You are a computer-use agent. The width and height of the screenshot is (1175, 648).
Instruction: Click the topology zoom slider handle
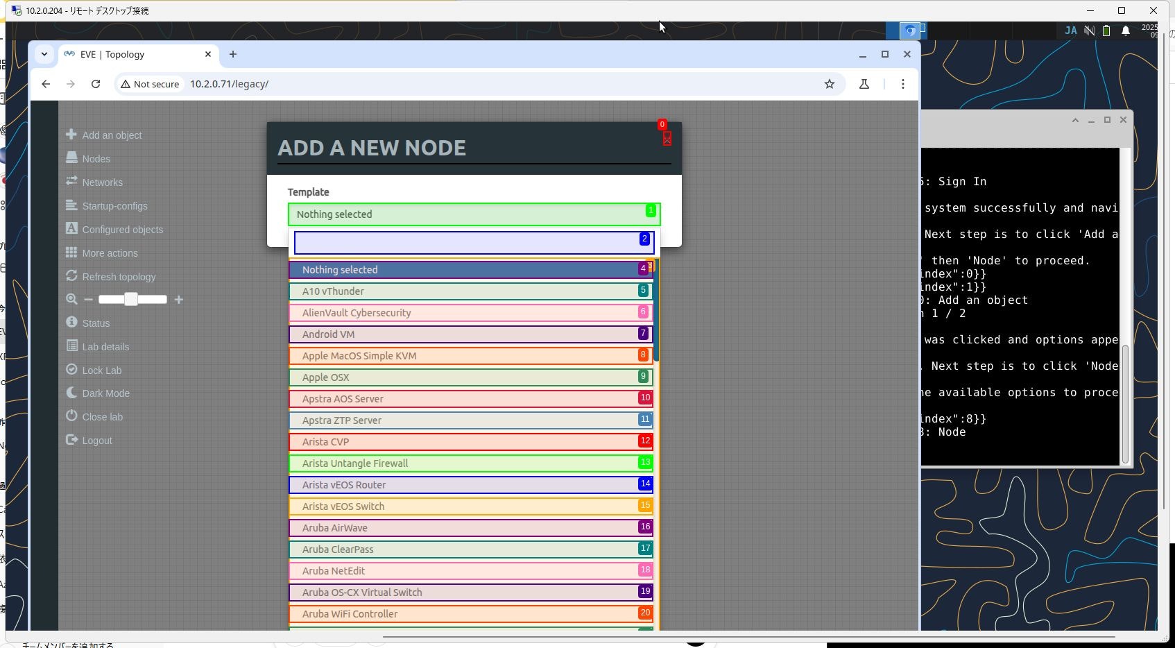(131, 299)
